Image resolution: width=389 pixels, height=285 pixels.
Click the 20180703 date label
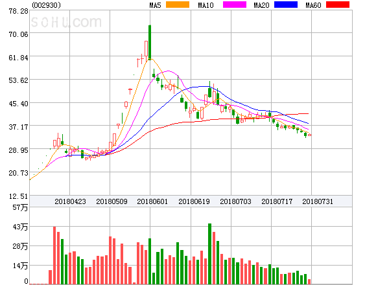235,201
